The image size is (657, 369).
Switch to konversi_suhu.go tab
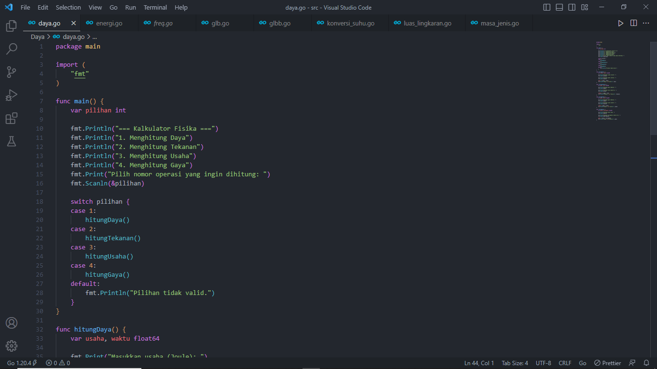351,23
